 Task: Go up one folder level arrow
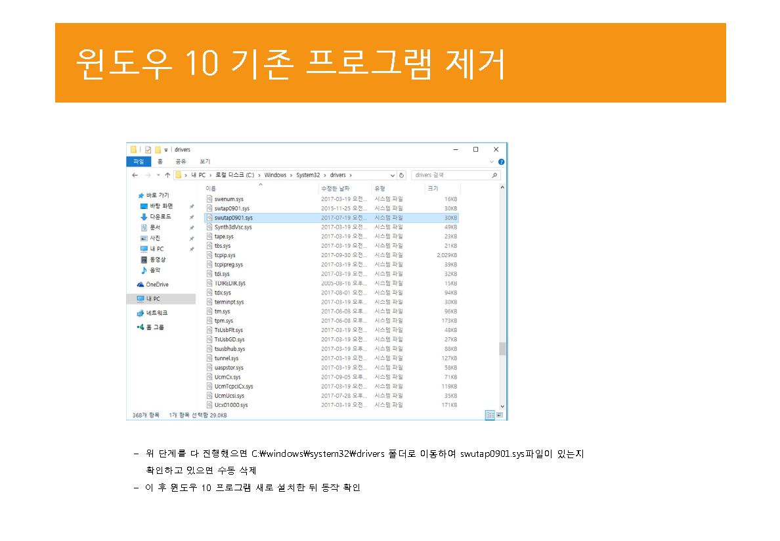(167, 176)
